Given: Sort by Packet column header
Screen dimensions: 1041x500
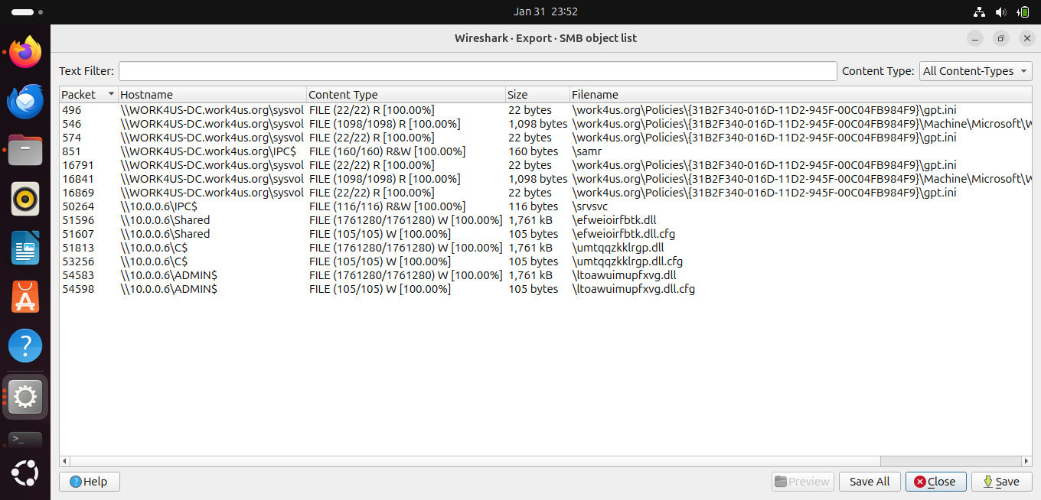Looking at the screenshot, I should [x=88, y=95].
